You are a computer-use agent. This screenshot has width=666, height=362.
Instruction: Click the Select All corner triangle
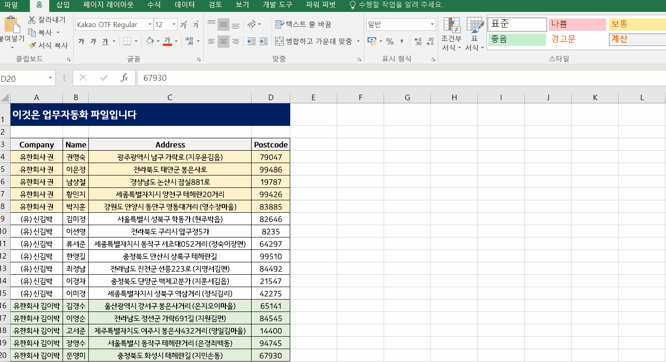point(5,97)
